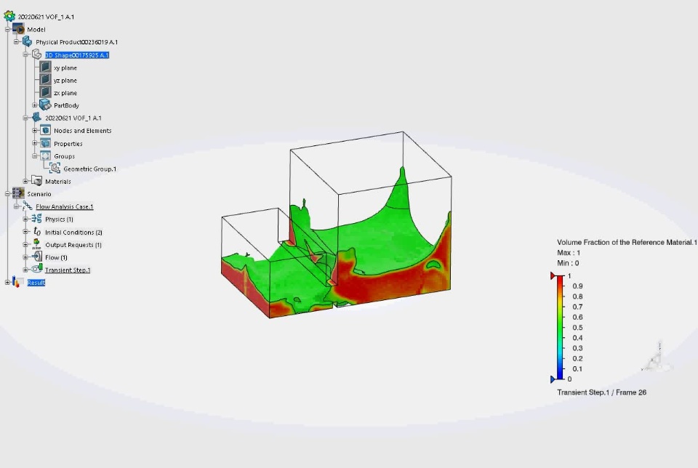Click the legend color bar

click(560, 328)
